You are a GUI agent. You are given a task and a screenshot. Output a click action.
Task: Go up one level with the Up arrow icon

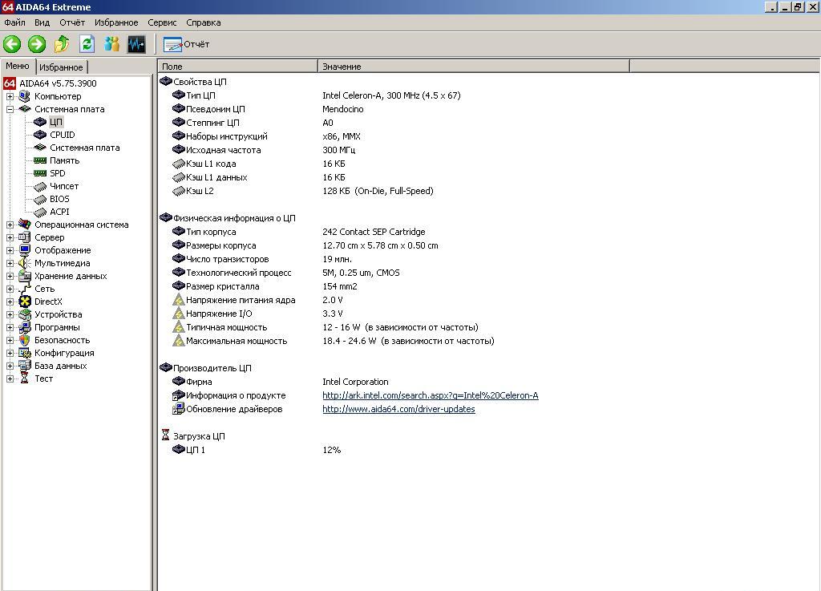point(62,44)
